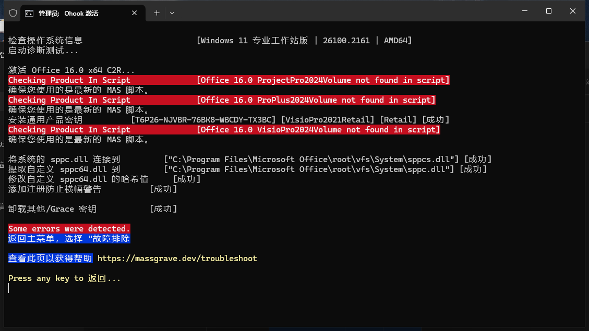Click '激活 Office 16.0 x64 C2R...' line
The width and height of the screenshot is (589, 331).
tap(71, 70)
